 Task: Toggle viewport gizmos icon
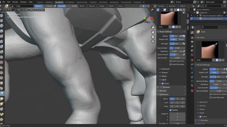coord(158,10)
